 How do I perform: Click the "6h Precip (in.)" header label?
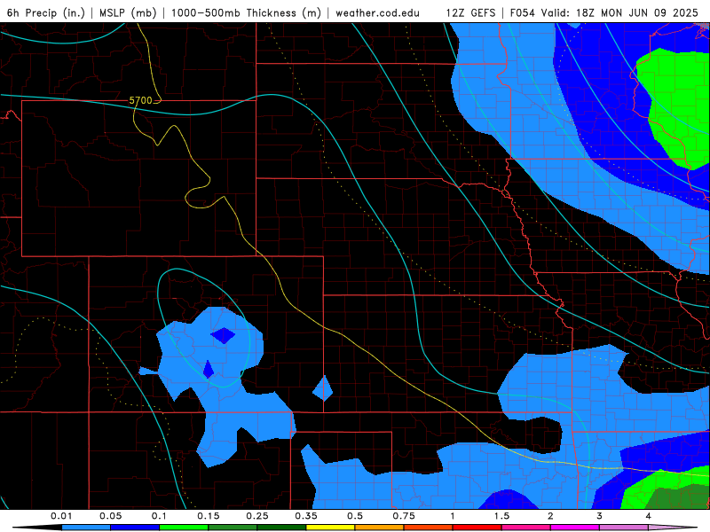46,12
